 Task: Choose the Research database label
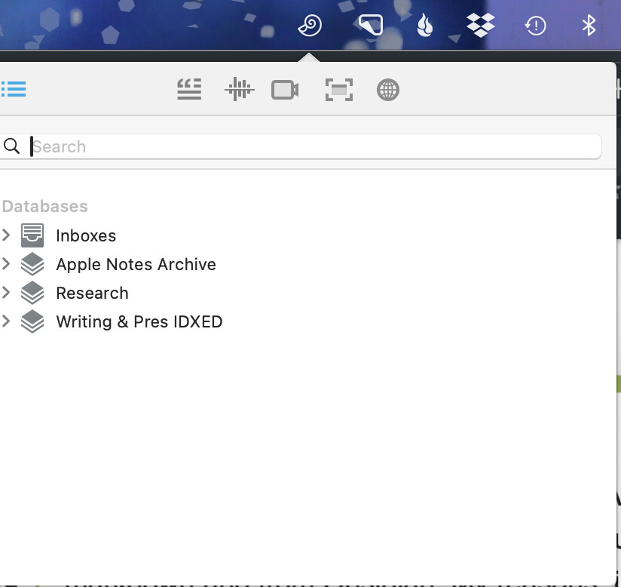click(92, 293)
